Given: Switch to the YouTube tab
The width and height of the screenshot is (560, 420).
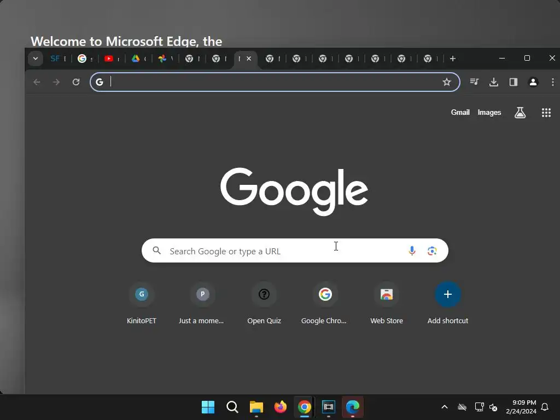Looking at the screenshot, I should point(112,59).
